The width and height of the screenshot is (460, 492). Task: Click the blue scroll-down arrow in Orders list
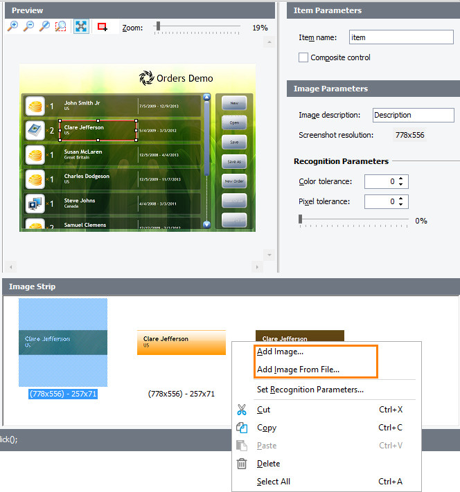click(x=206, y=224)
